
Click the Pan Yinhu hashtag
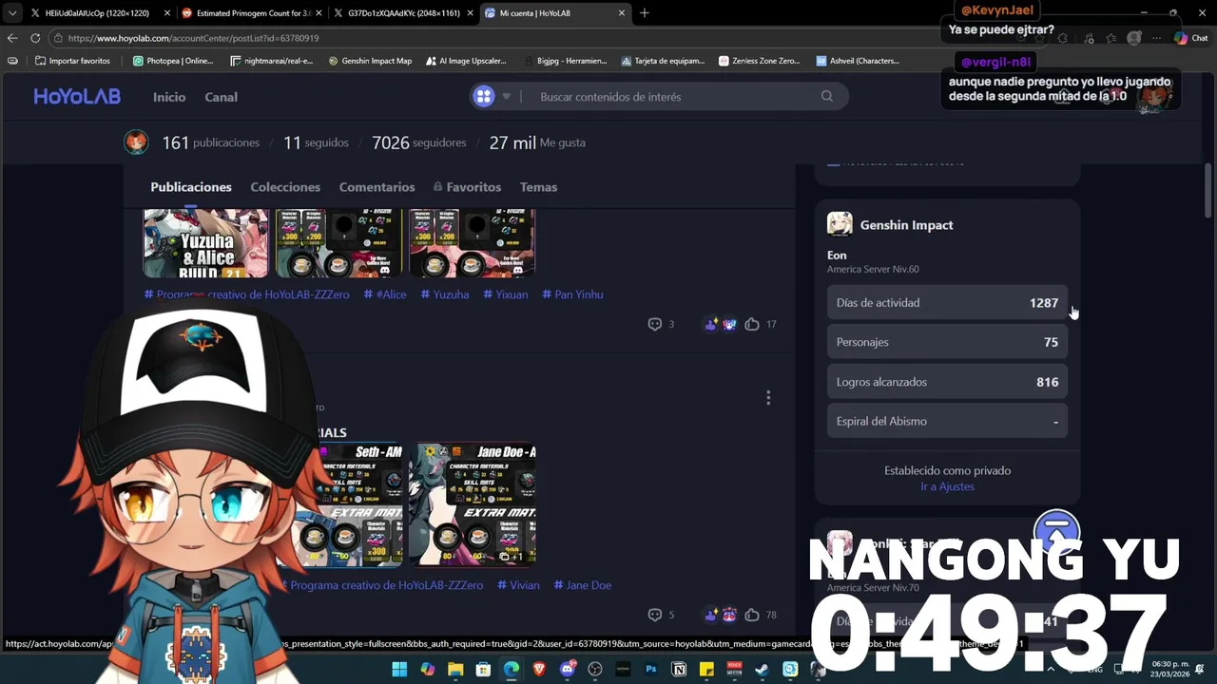572,294
